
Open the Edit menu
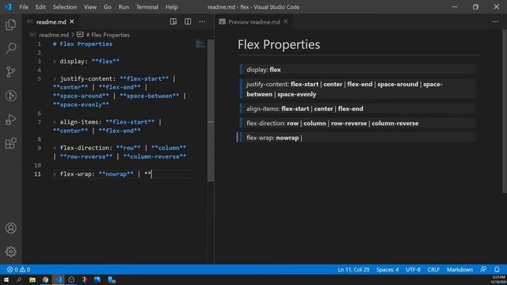pyautogui.click(x=40, y=7)
